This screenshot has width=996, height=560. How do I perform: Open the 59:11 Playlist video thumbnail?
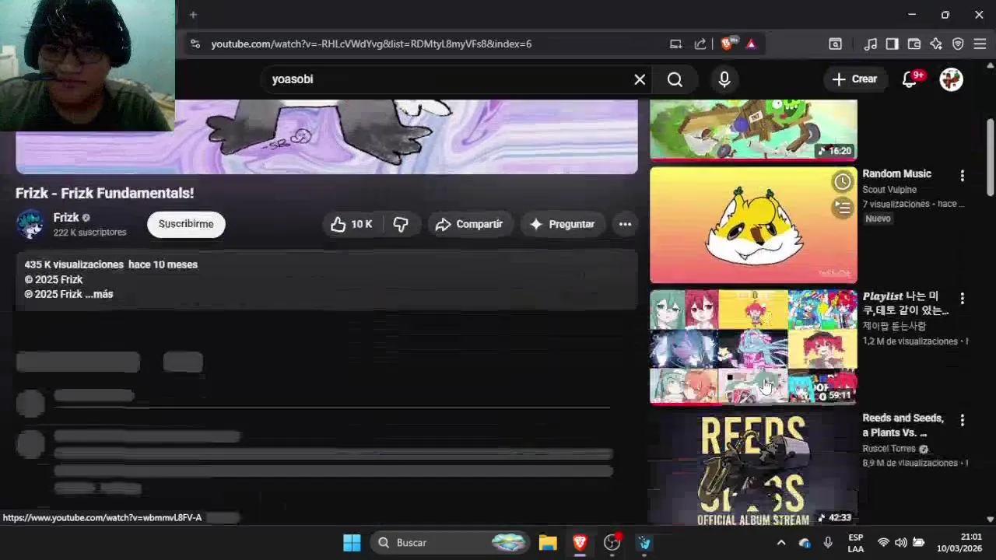[x=753, y=347]
